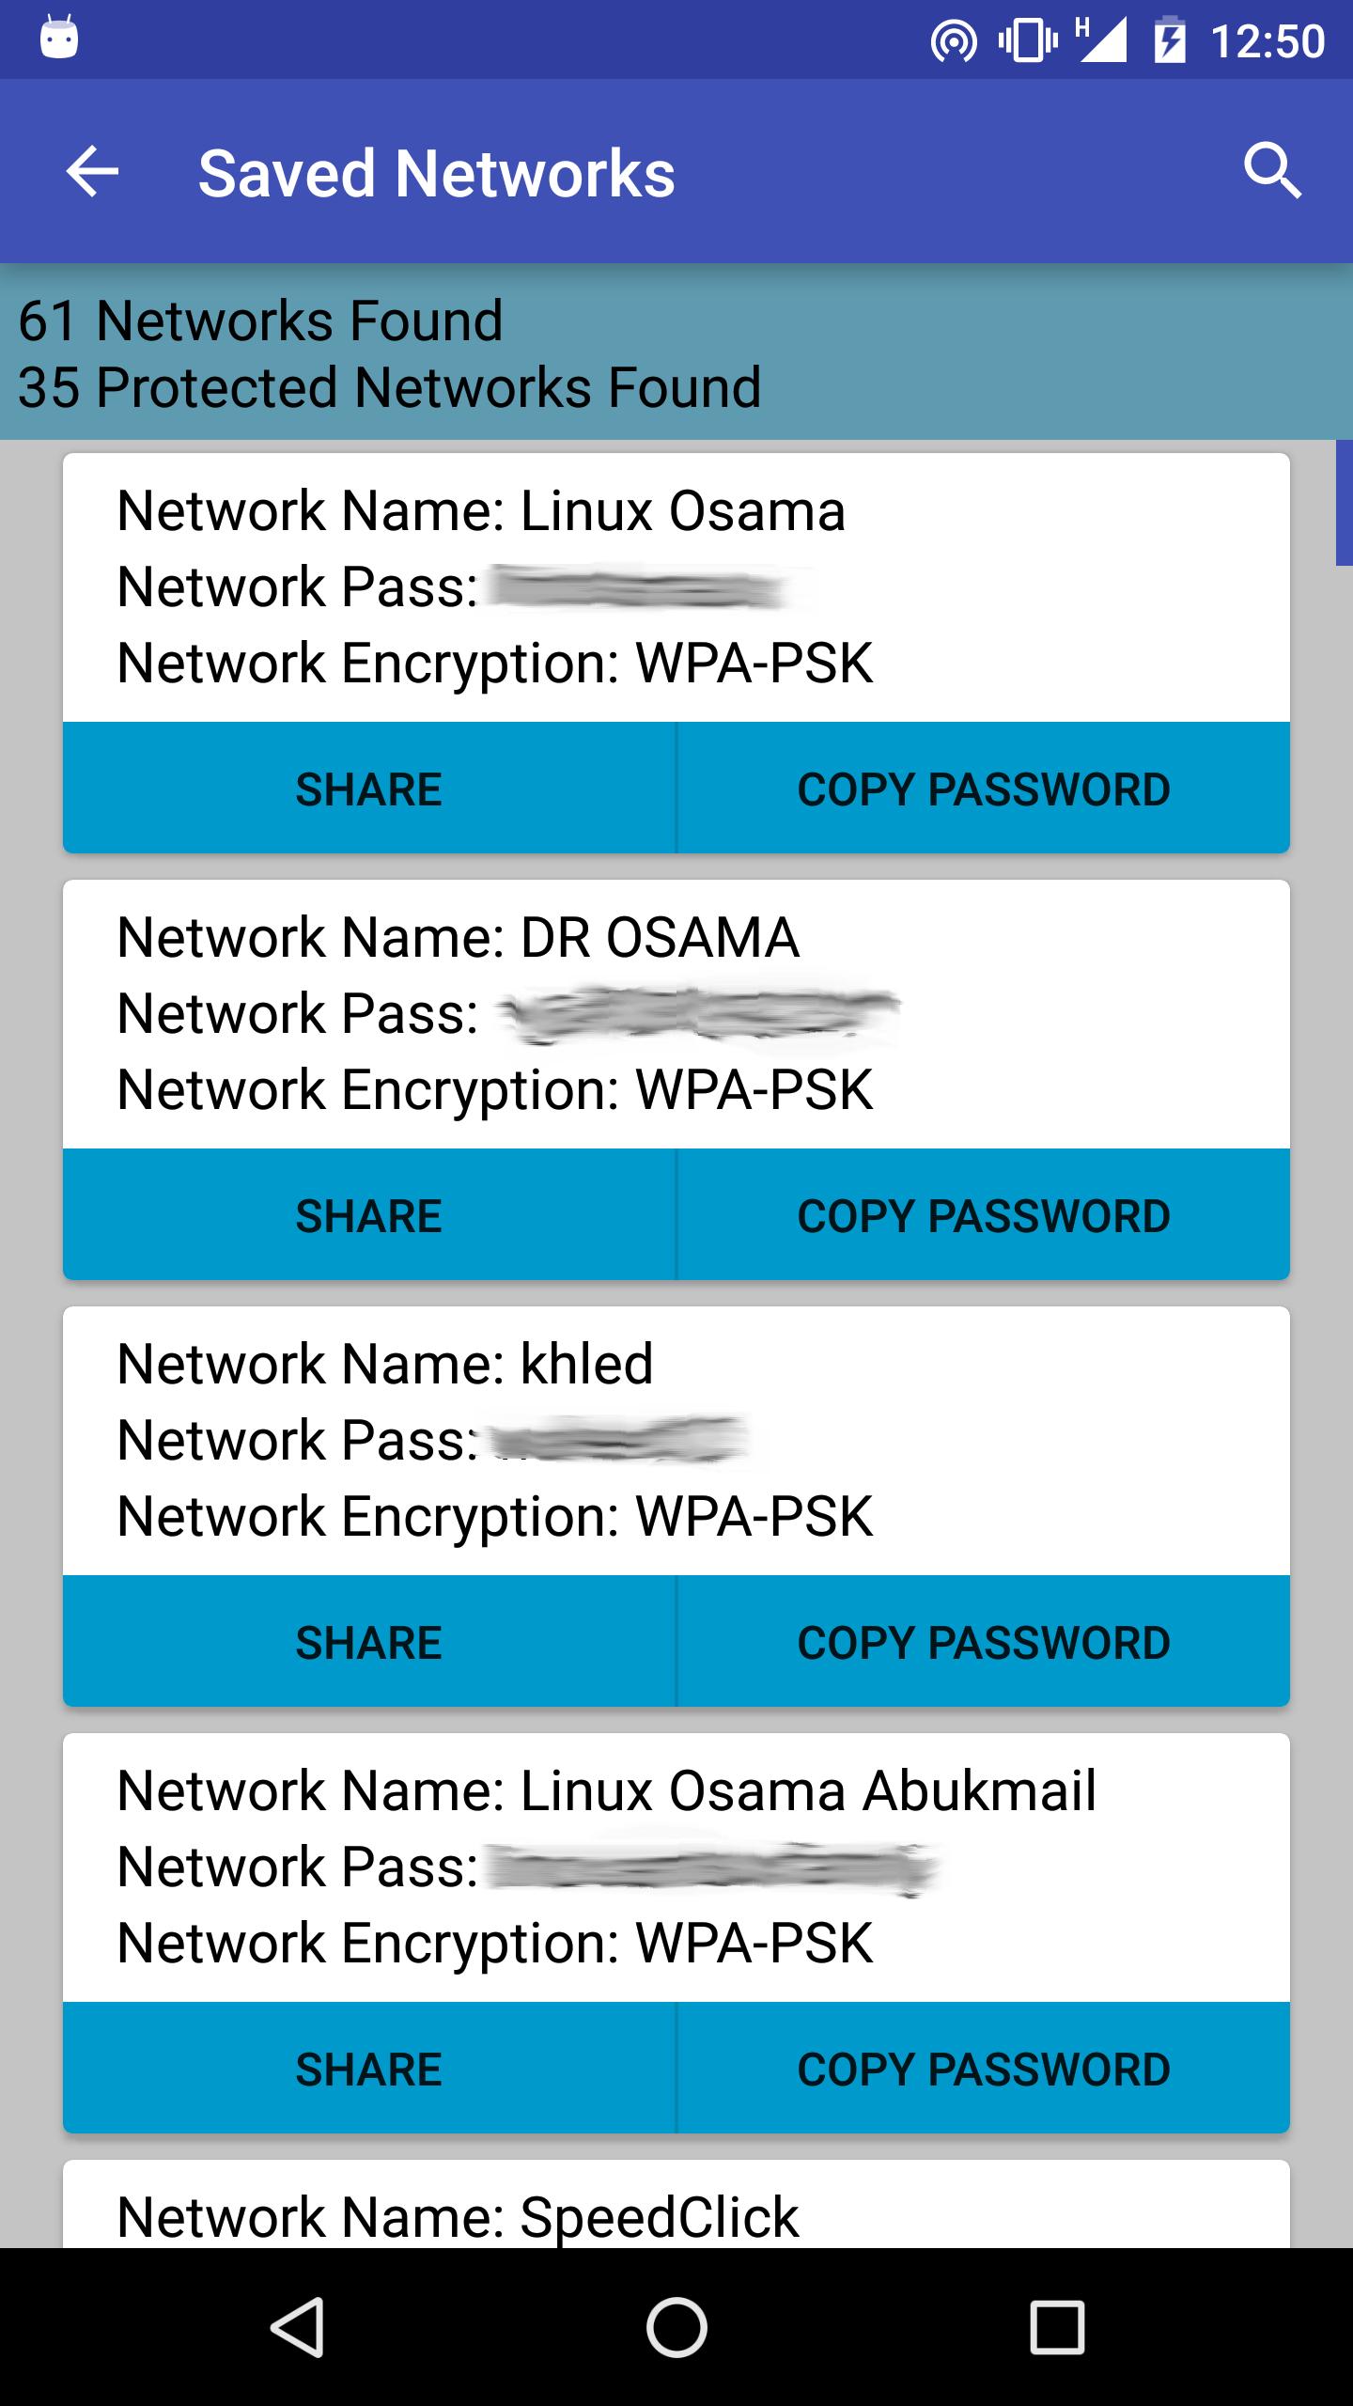This screenshot has height=2406, width=1353.
Task: Copy password for Linux Osama network
Action: [984, 789]
